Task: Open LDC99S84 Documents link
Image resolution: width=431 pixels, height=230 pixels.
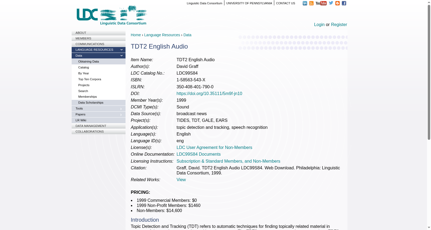Action: [x=199, y=154]
